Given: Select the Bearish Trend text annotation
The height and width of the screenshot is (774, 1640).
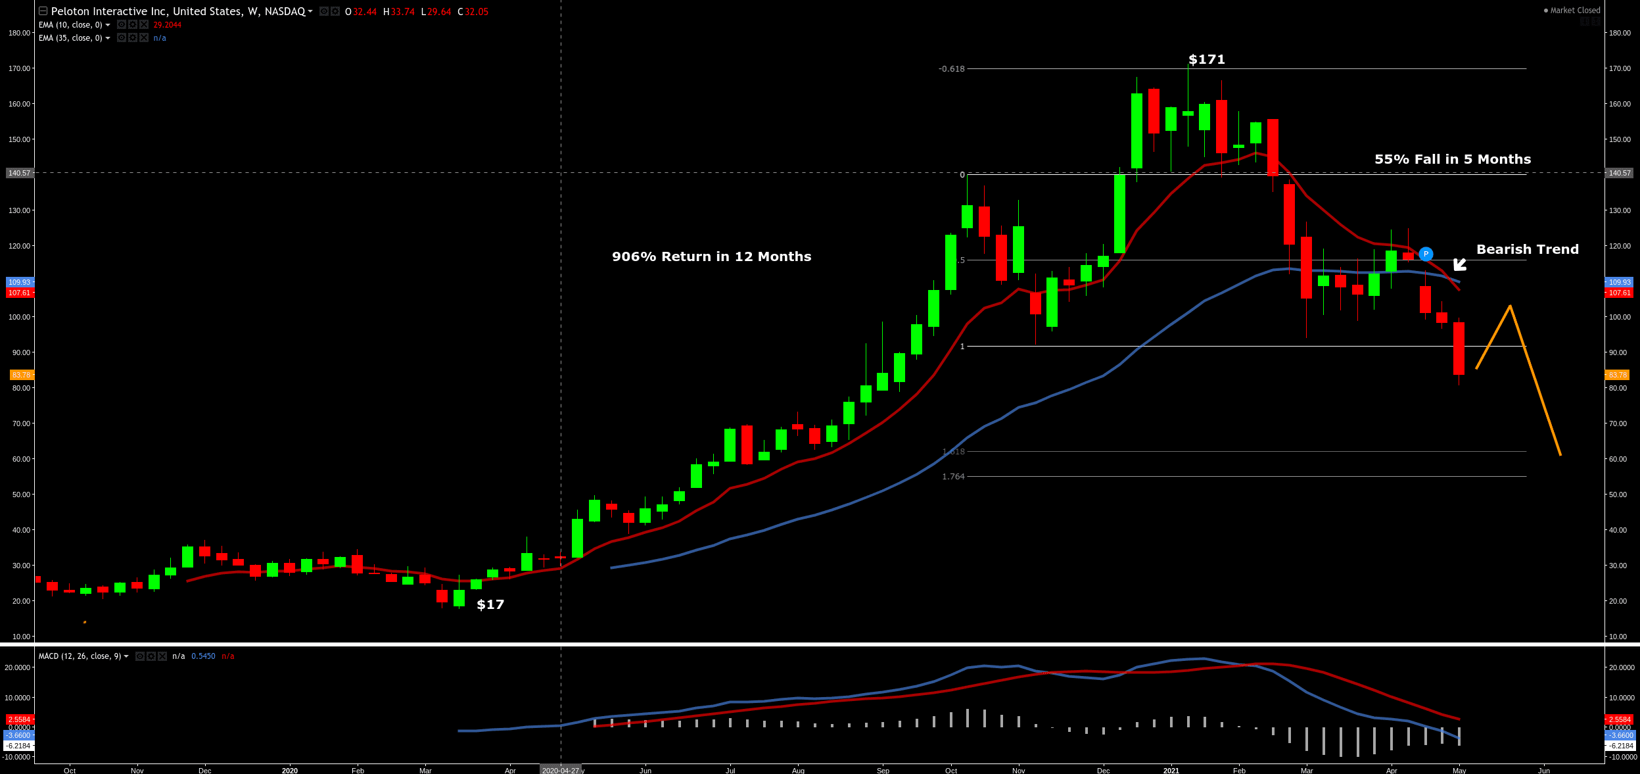Looking at the screenshot, I should [1527, 249].
